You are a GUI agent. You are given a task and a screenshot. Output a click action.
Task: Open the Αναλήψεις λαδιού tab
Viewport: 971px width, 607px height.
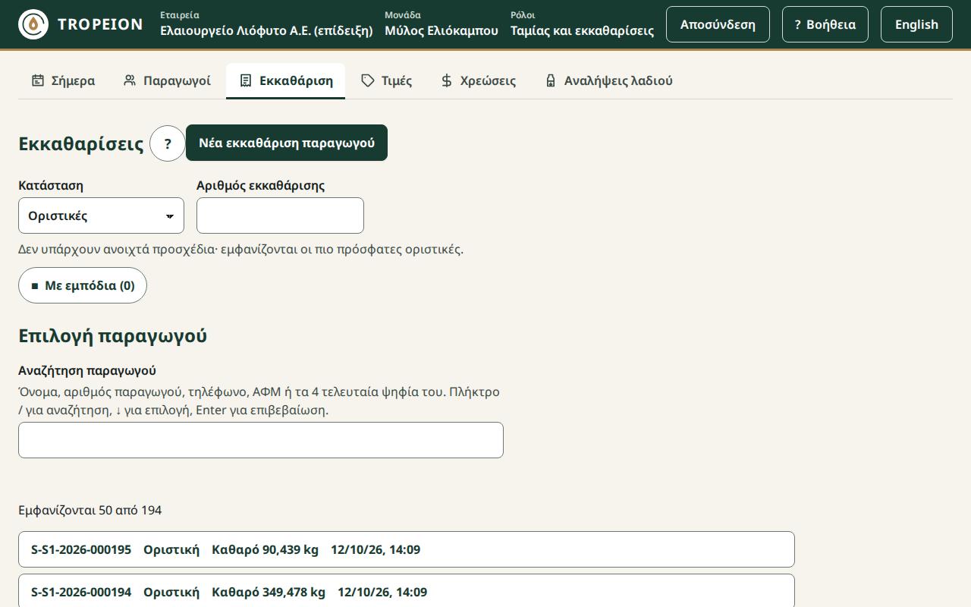(608, 80)
